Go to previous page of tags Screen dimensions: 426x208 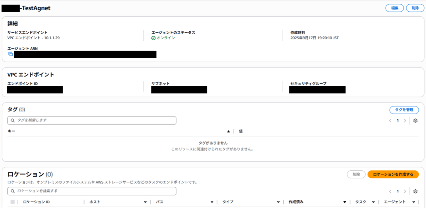[x=390, y=121]
